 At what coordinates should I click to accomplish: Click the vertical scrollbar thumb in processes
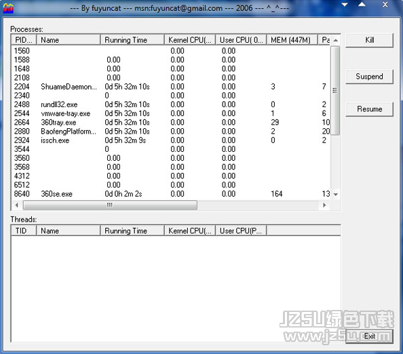335,90
